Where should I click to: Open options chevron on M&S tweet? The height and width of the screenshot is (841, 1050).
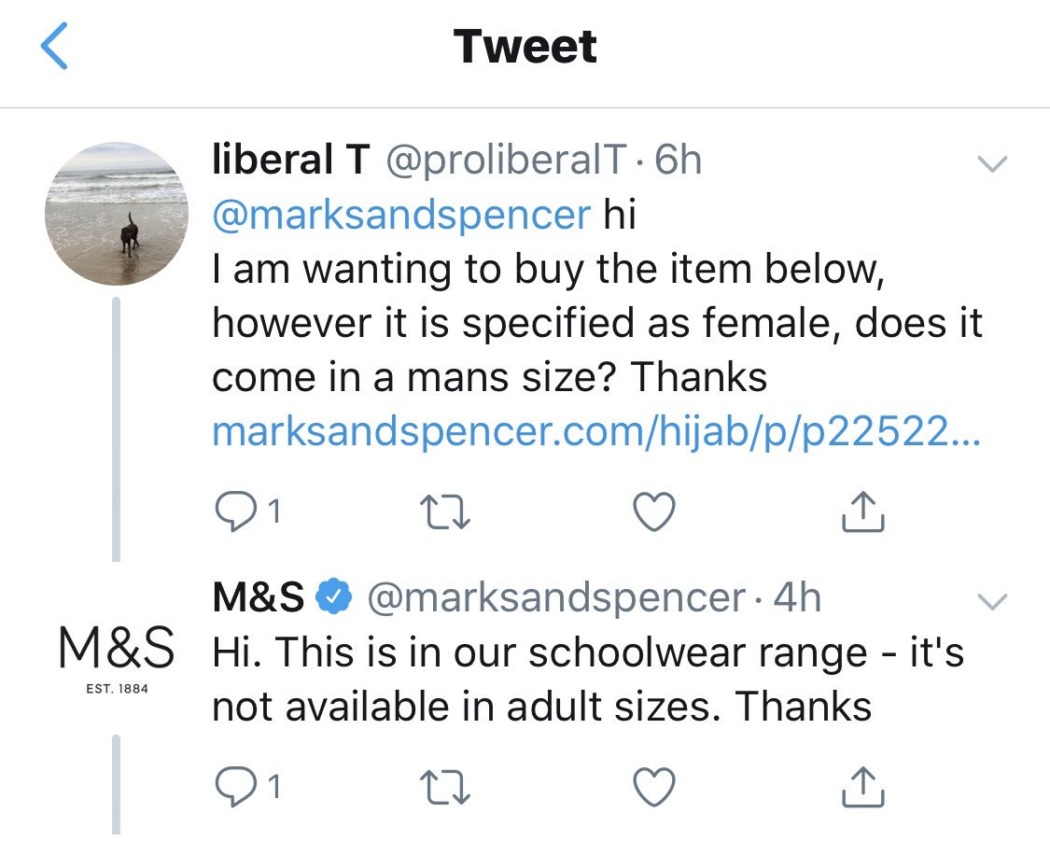click(991, 602)
